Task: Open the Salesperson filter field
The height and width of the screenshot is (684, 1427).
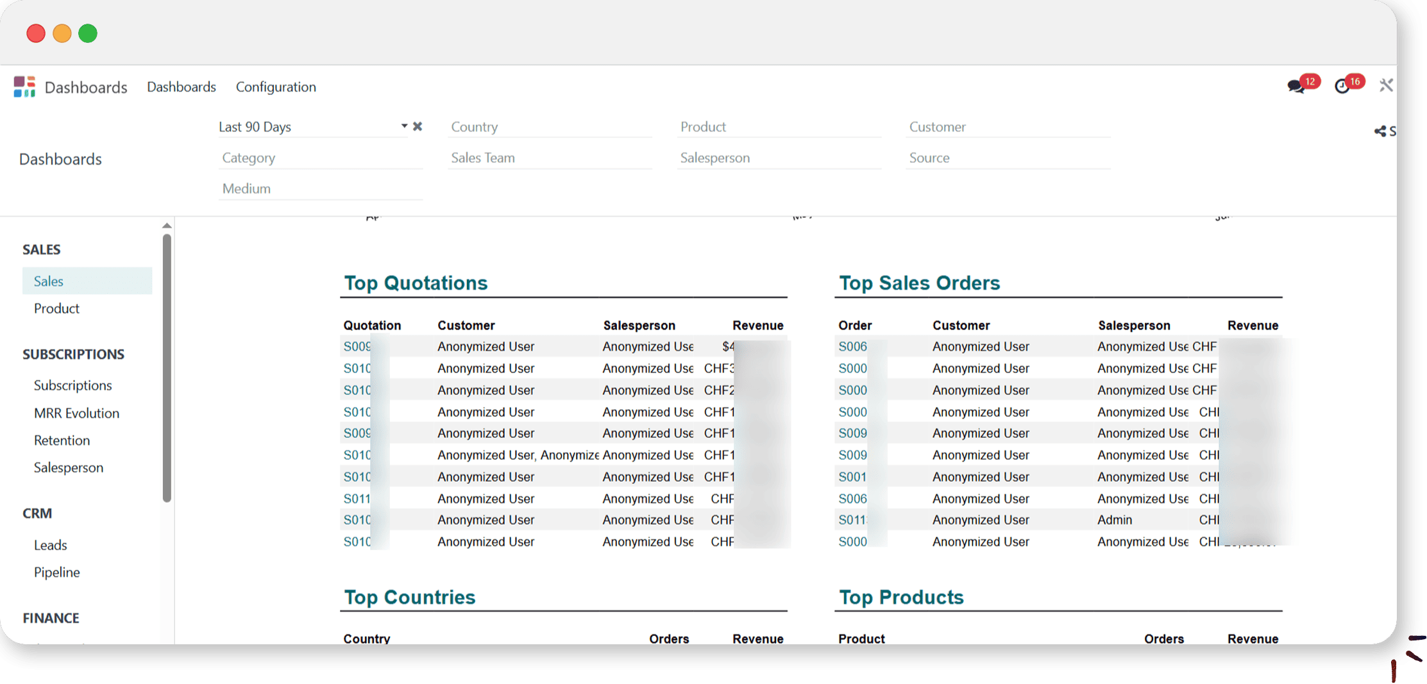Action: (x=779, y=158)
